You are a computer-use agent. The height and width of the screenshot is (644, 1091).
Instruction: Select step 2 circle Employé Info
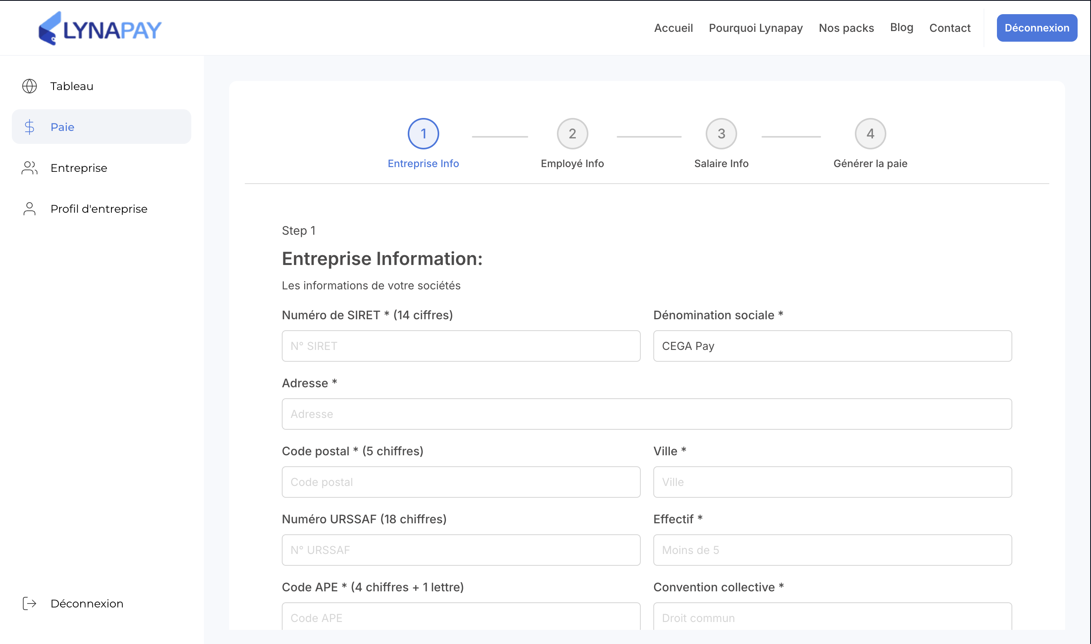572,134
